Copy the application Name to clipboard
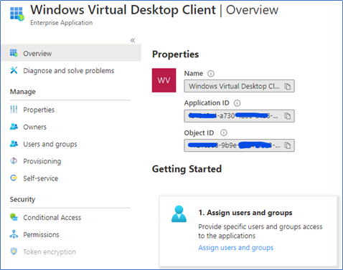 click(288, 86)
